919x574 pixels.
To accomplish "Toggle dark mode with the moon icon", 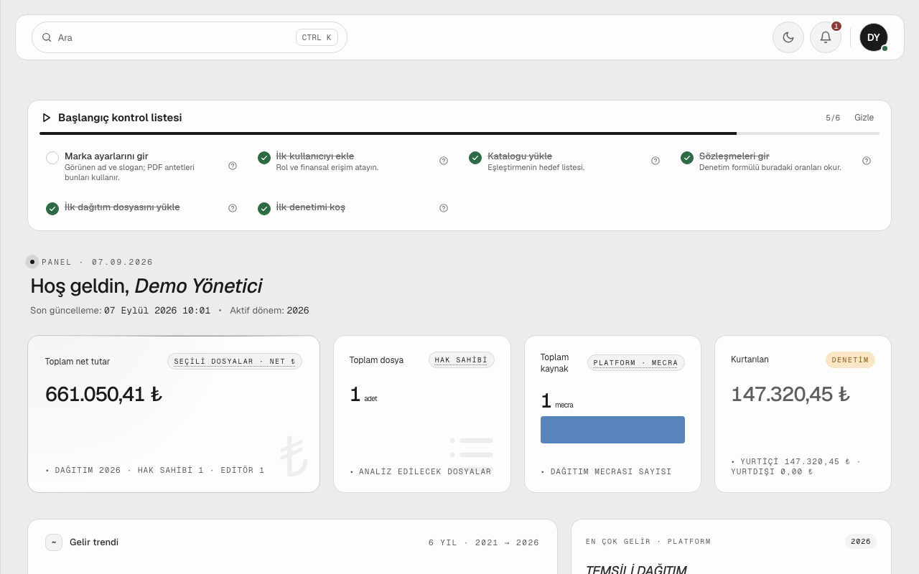I will [x=788, y=37].
